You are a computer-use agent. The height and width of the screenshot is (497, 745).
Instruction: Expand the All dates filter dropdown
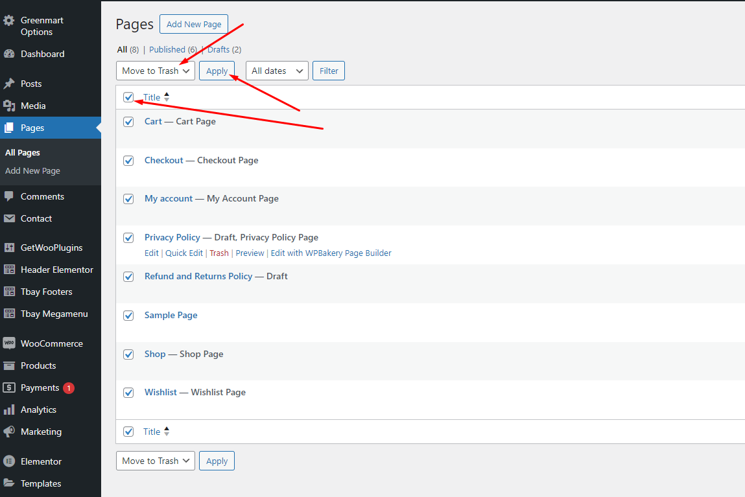pos(277,71)
